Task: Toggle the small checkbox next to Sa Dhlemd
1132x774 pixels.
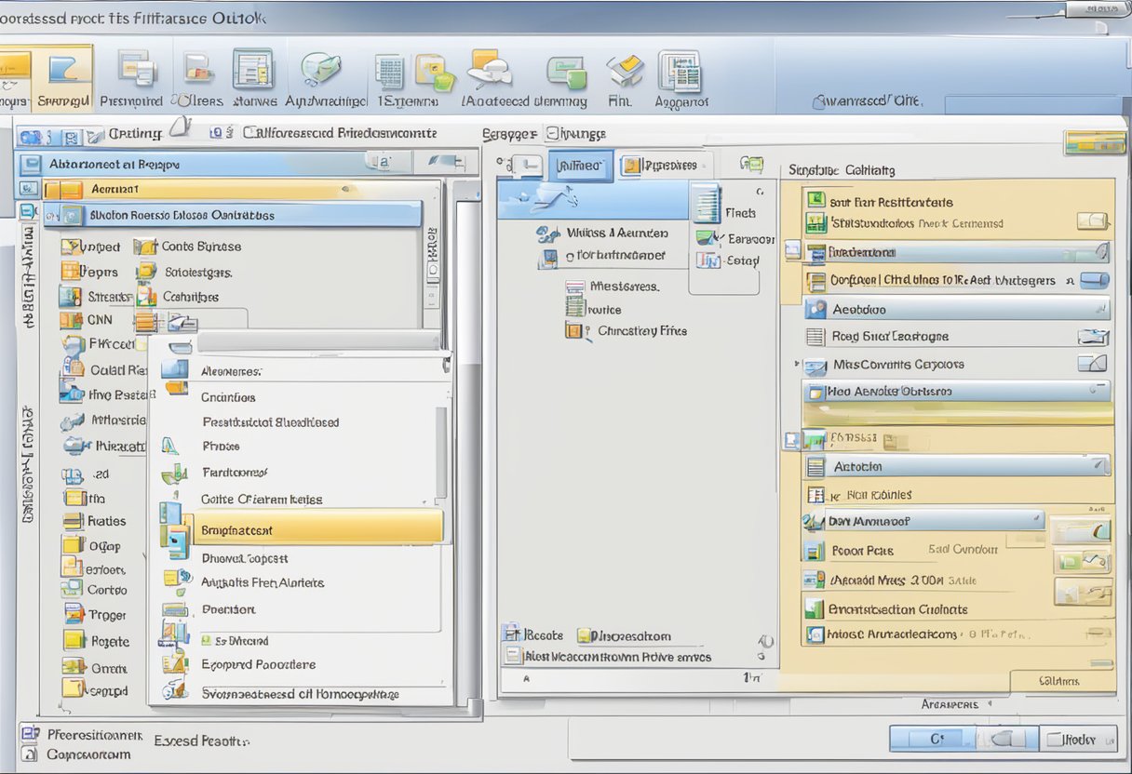Action: pyautogui.click(x=207, y=641)
